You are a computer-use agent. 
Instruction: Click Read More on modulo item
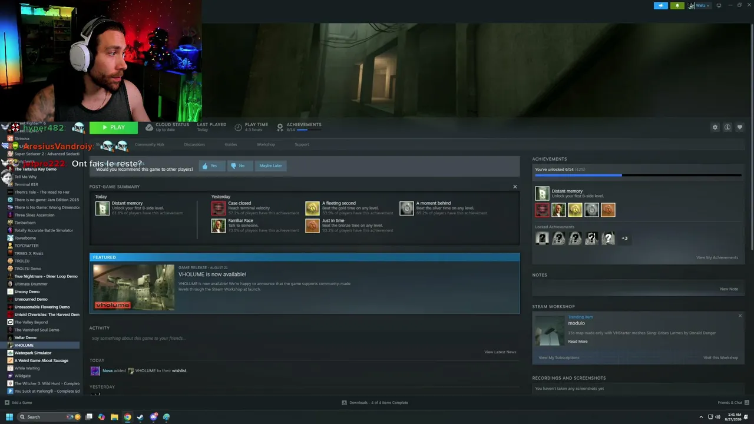tap(578, 342)
